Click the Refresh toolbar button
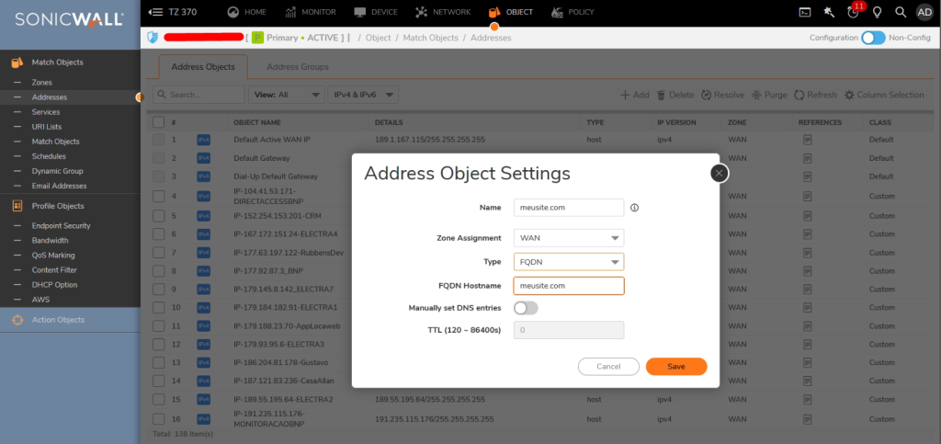The image size is (941, 444). coord(815,95)
